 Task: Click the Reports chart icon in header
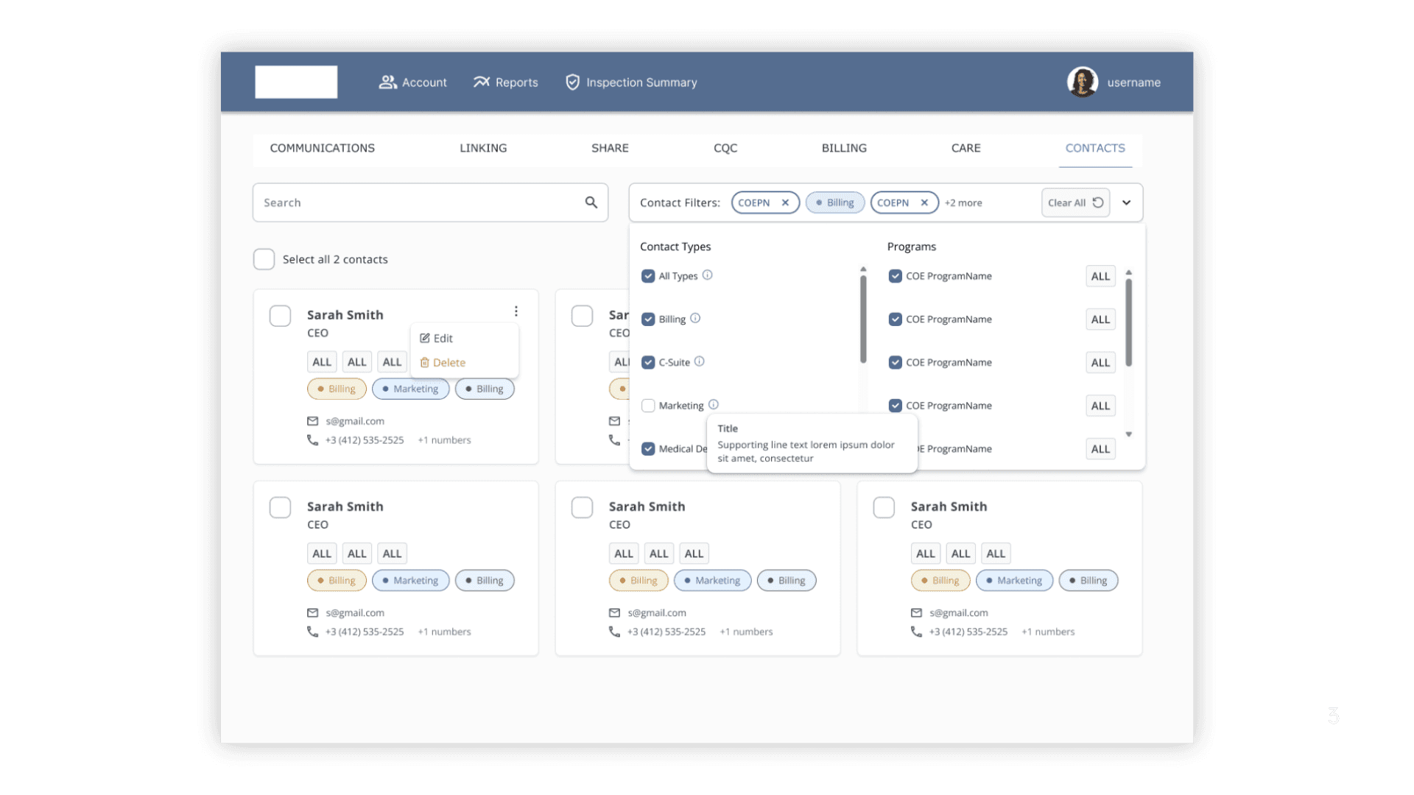coord(482,82)
